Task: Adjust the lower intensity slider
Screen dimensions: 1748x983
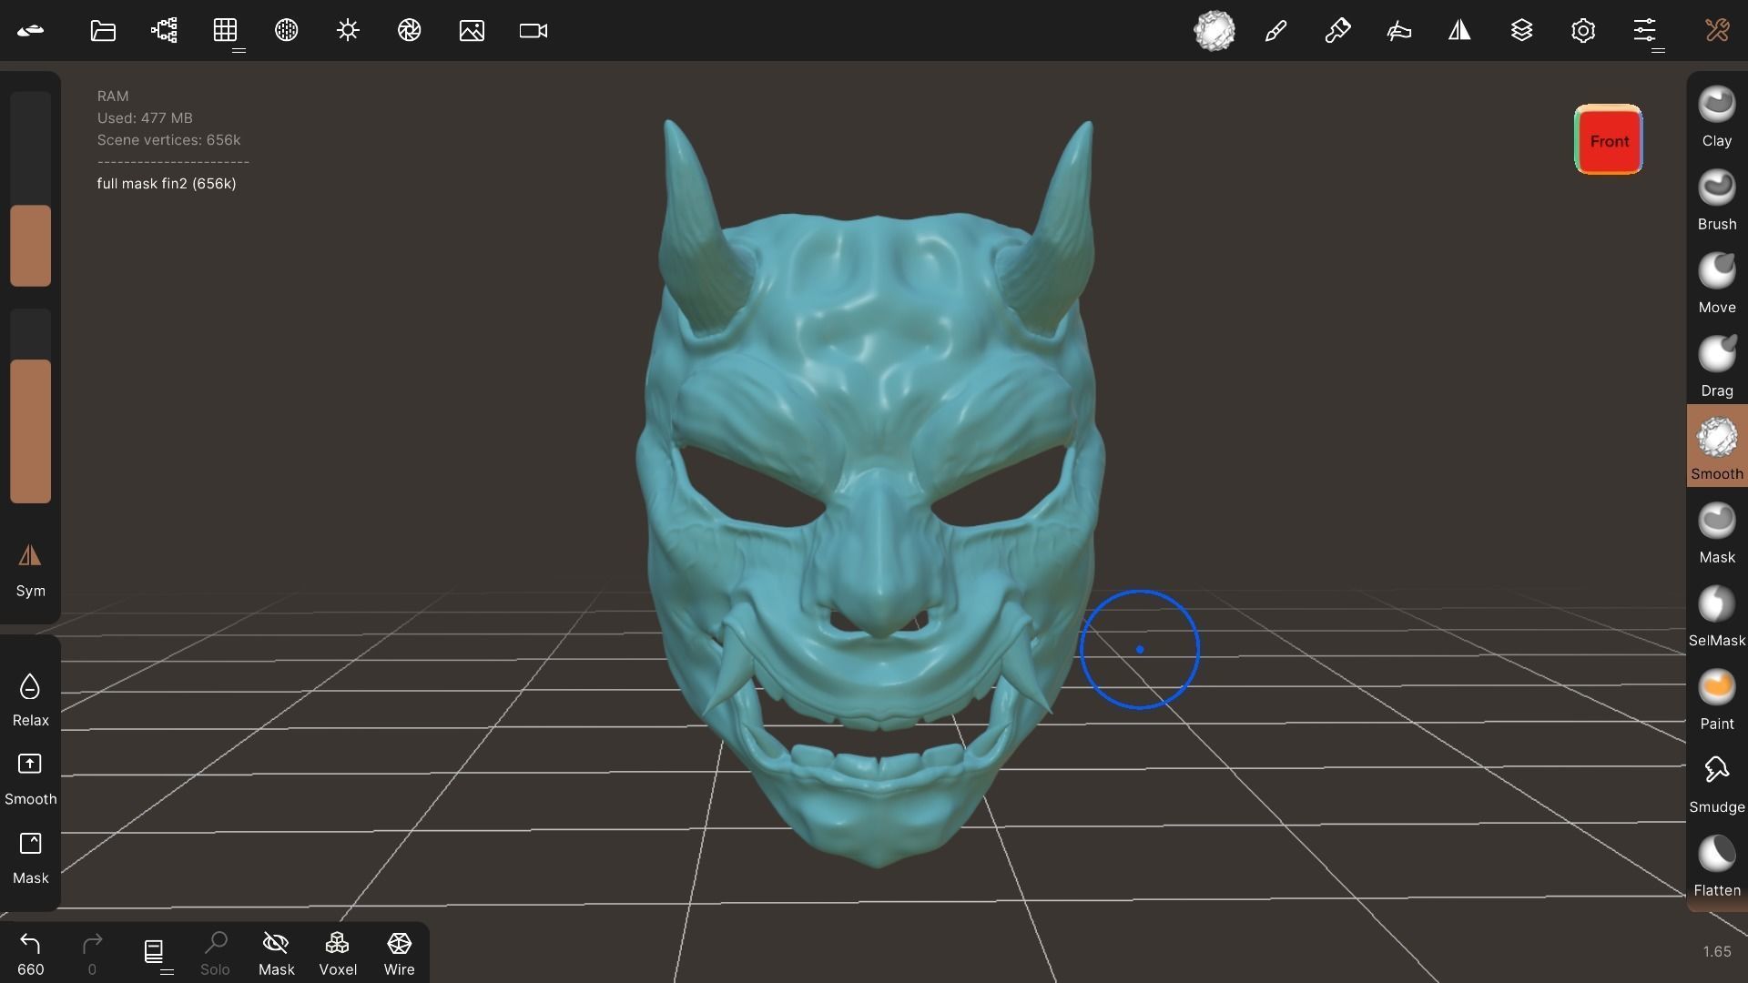Action: tap(30, 406)
